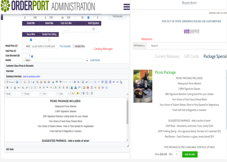Image resolution: width=227 pixels, height=162 pixels.
Task: Open the Price Calculator link
Action: coord(65,46)
